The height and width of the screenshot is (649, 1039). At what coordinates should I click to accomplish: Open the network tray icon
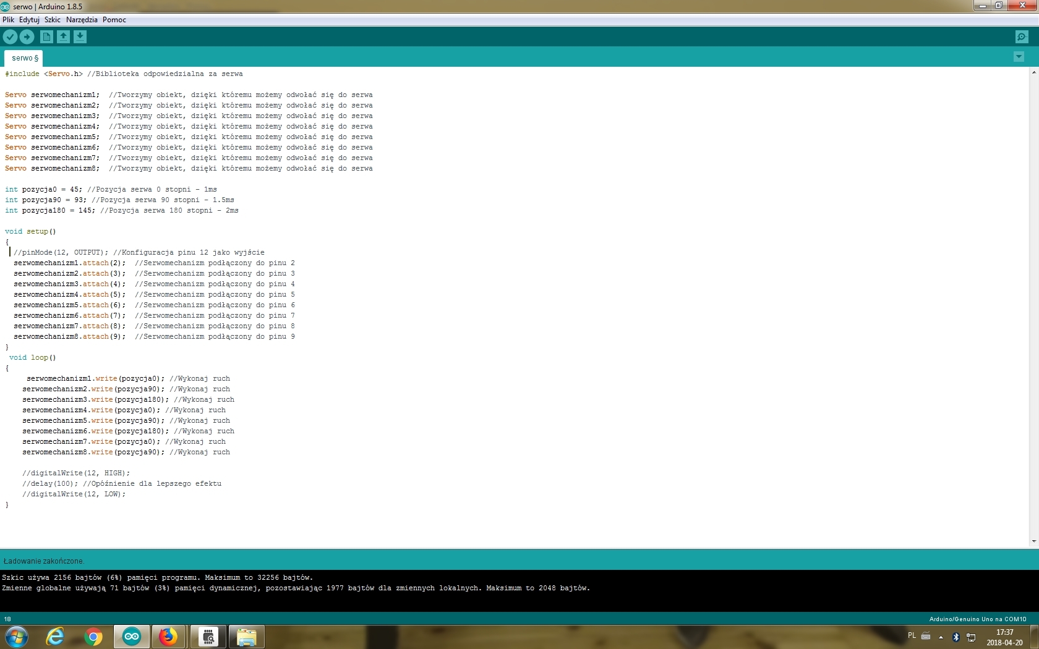coord(971,637)
